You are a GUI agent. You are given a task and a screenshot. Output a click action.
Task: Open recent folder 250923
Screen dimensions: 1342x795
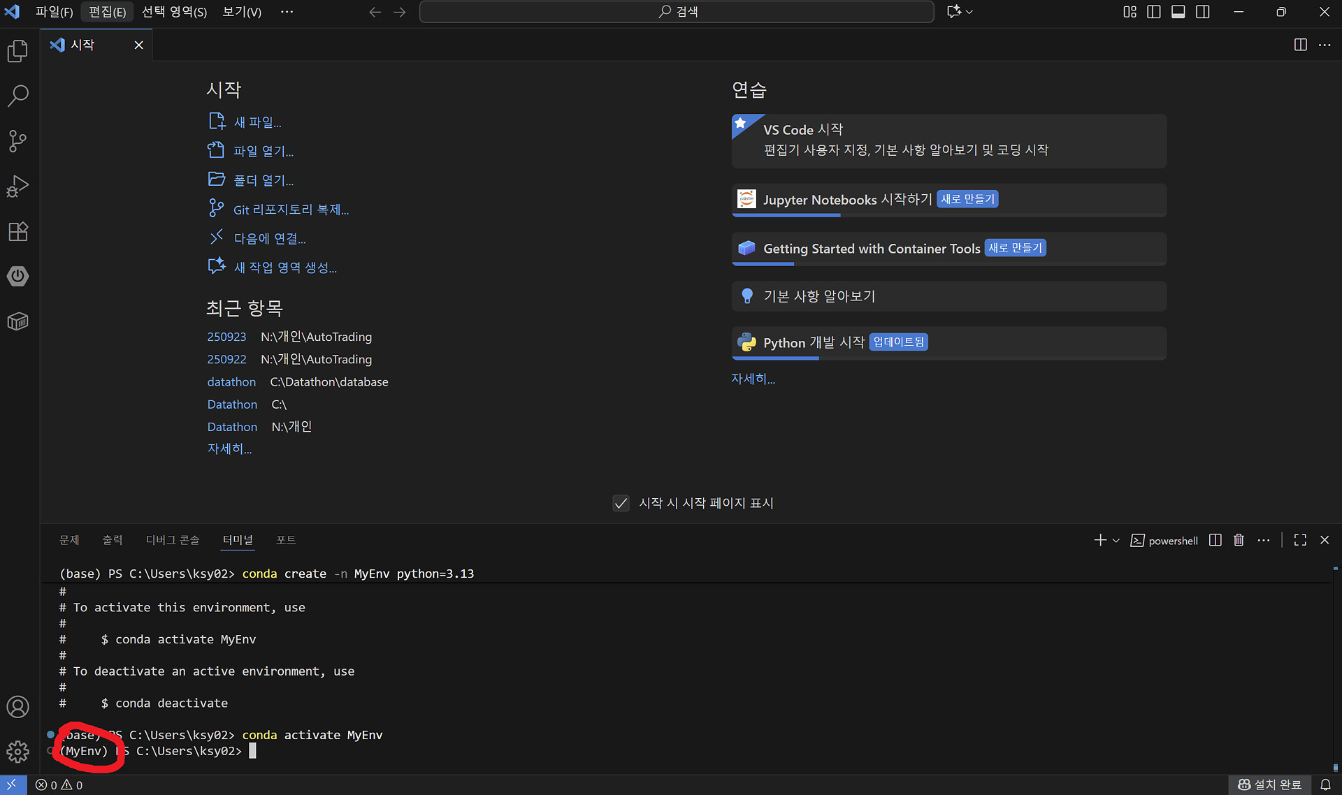(226, 337)
